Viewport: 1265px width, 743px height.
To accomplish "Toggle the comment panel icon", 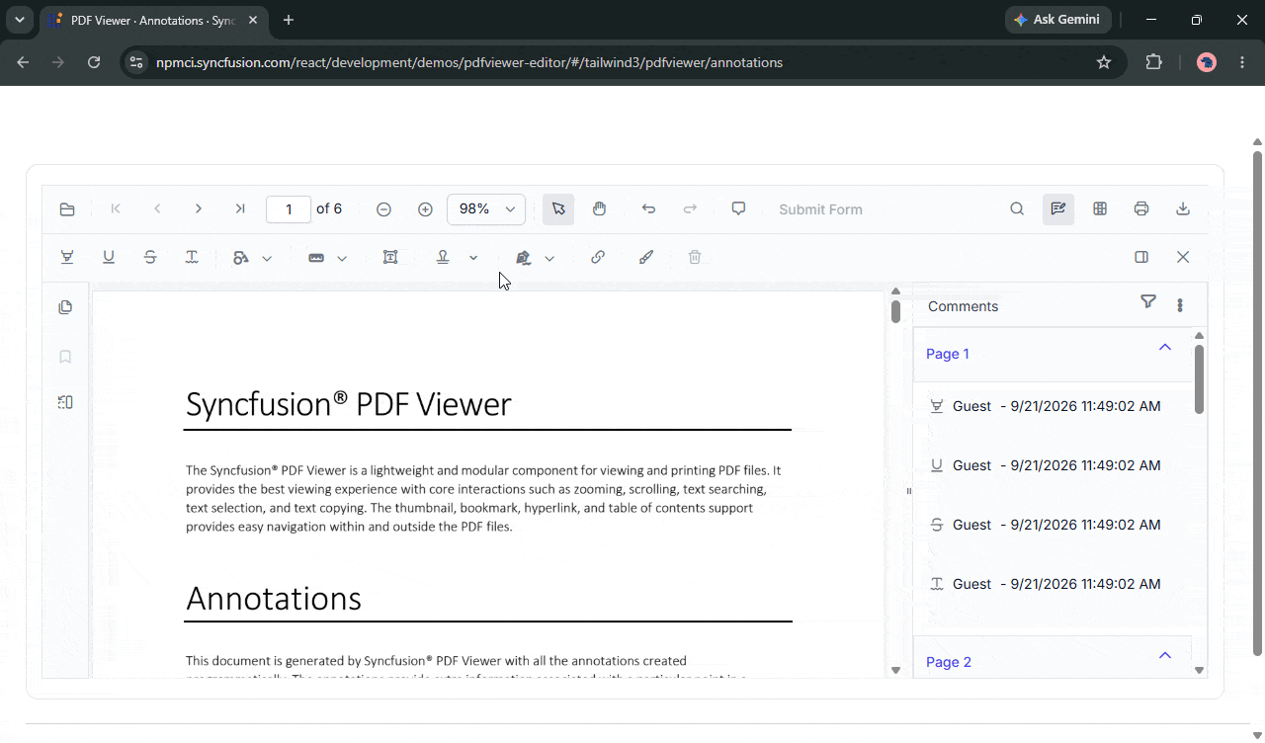I will [1141, 257].
